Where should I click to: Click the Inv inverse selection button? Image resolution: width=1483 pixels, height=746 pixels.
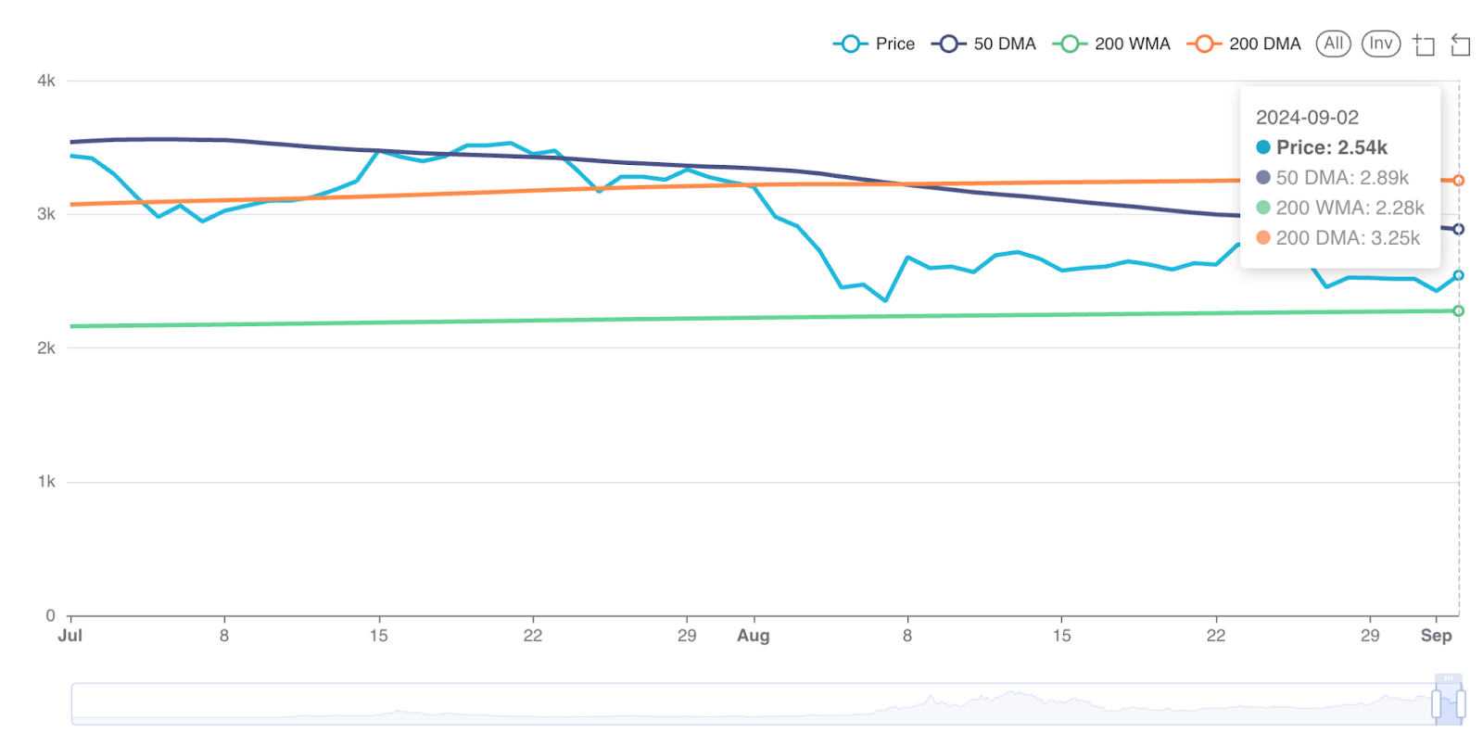[x=1380, y=44]
